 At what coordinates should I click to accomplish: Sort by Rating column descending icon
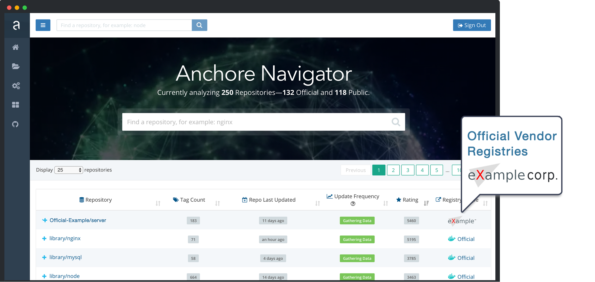click(x=426, y=203)
